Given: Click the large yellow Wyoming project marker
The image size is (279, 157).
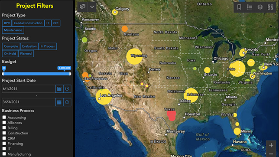Looking at the screenshot, I should [134, 56].
